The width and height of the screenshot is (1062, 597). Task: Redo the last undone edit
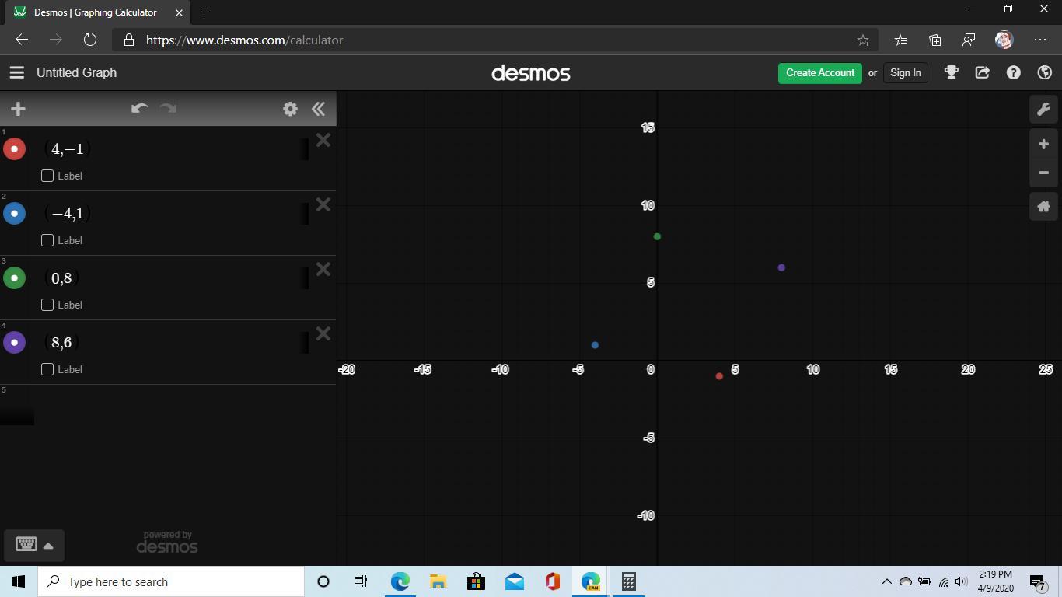point(168,109)
